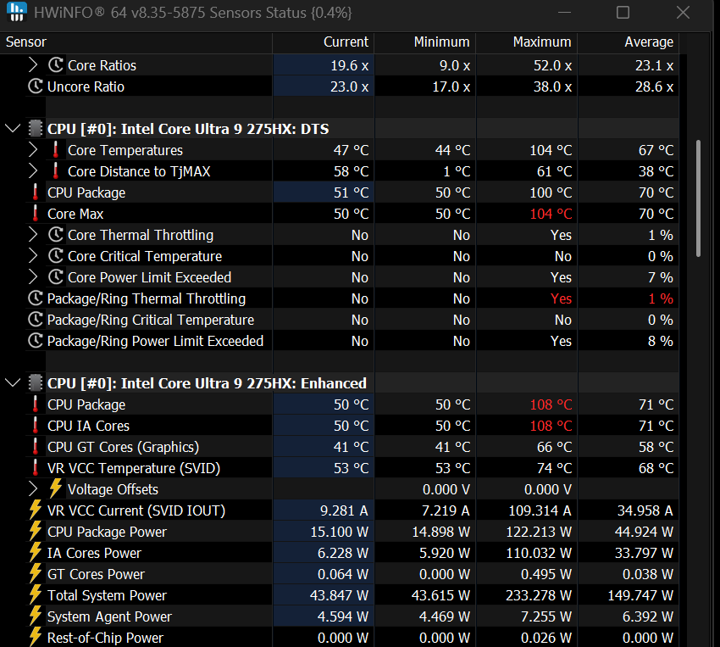Click the chip icon of CPU DTS section
720x647 pixels.
(36, 129)
